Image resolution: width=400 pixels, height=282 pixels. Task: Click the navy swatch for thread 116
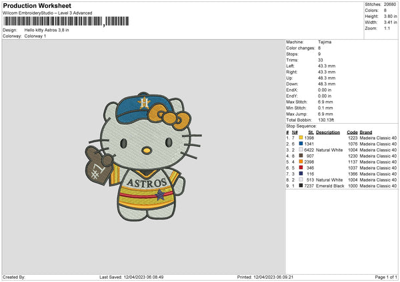tap(301, 174)
